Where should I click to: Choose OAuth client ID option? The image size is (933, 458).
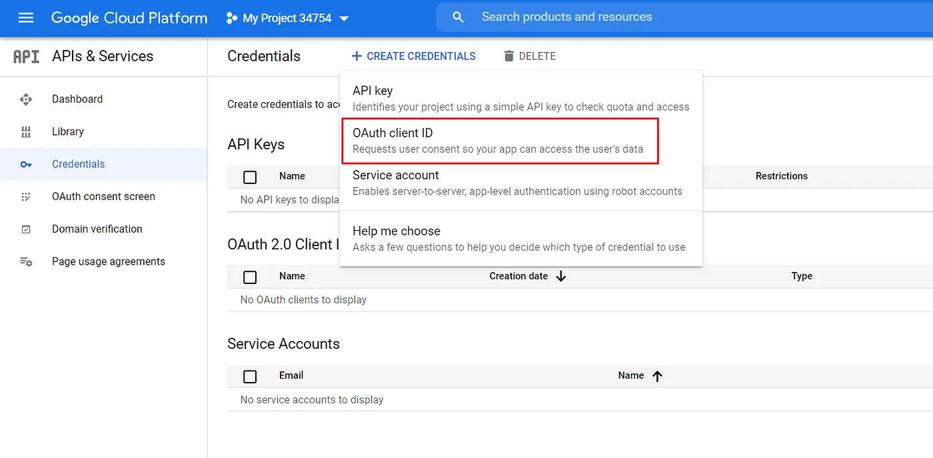pyautogui.click(x=500, y=141)
